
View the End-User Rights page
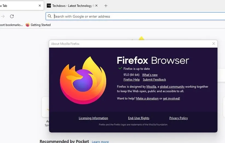139,118
